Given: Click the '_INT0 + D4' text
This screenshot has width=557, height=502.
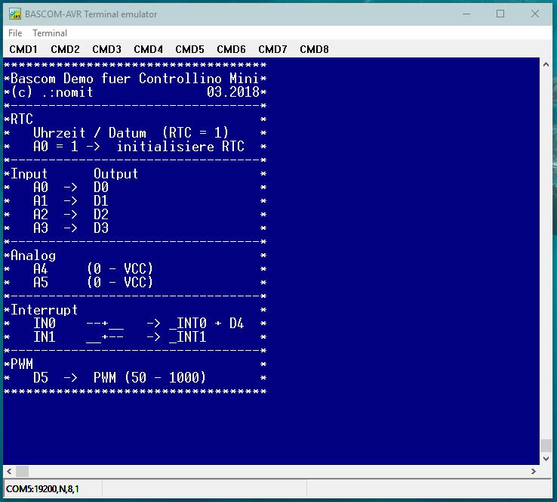Looking at the screenshot, I should [206, 323].
